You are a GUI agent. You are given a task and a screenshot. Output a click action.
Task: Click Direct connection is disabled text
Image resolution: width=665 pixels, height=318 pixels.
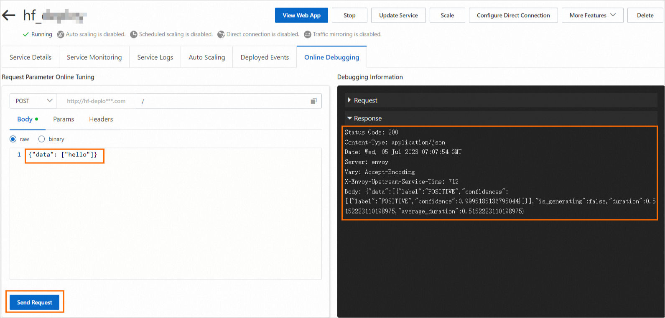[263, 34]
